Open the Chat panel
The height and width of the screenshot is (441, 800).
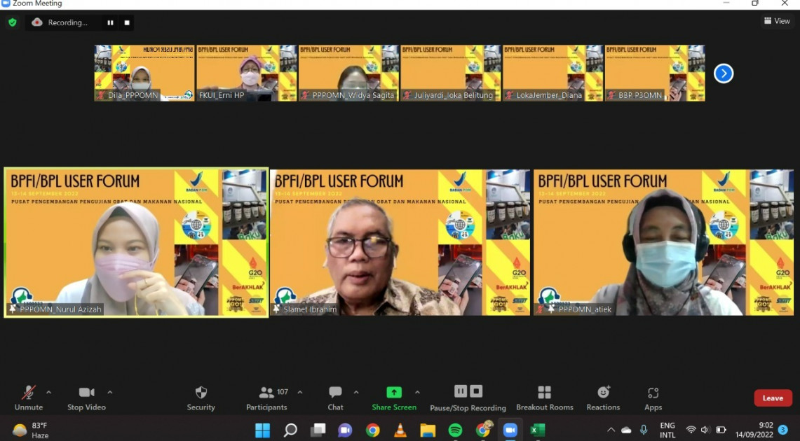335,393
